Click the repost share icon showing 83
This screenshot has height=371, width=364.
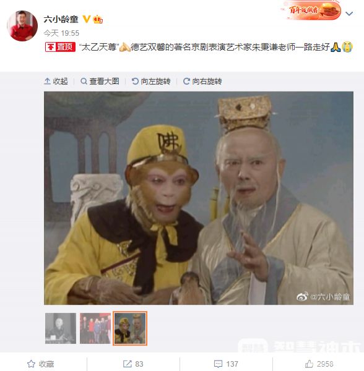133,364
